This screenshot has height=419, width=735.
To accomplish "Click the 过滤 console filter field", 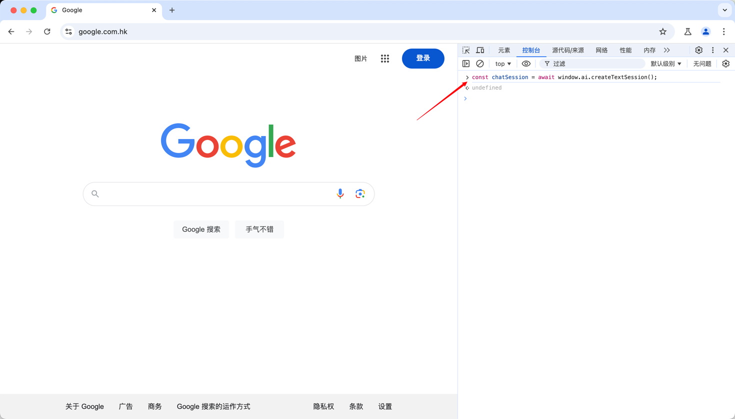I will [x=592, y=63].
